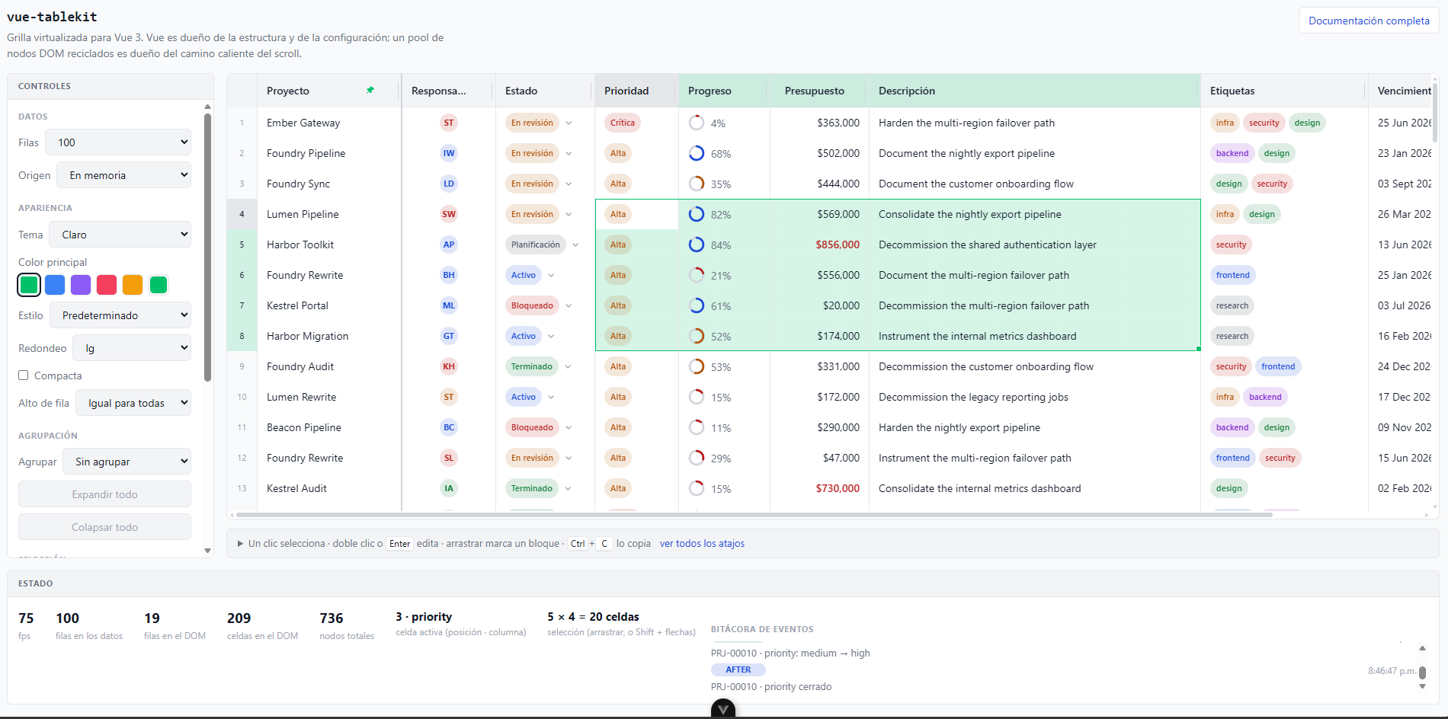This screenshot has width=1448, height=719.
Task: Click the 53% progress ring for Foundry Audit
Action: pyautogui.click(x=697, y=366)
